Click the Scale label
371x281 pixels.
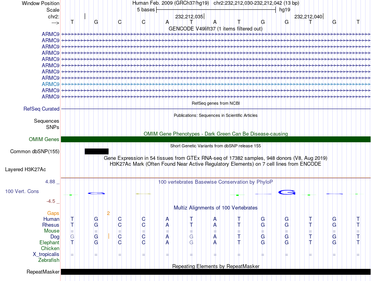(x=53, y=10)
